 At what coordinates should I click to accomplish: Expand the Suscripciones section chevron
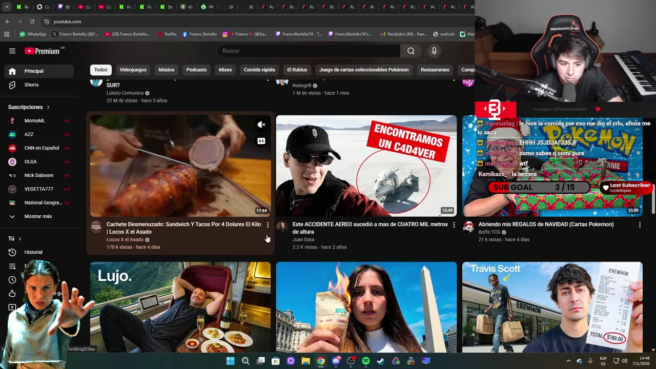[x=48, y=107]
